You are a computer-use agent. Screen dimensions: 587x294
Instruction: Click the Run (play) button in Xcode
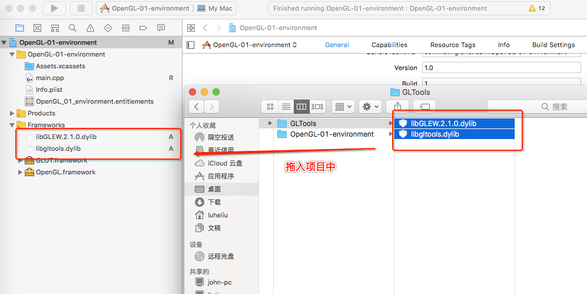54,8
